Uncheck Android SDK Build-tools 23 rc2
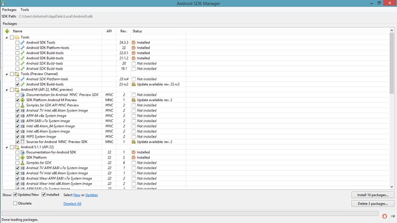 pyautogui.click(x=17, y=84)
